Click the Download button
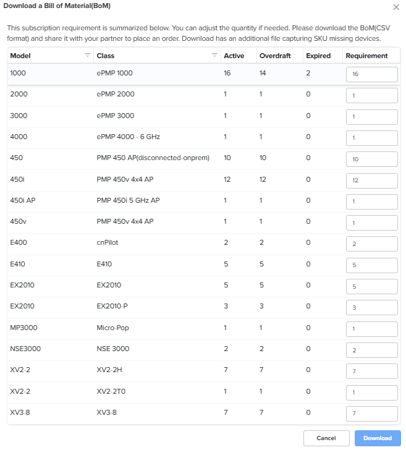 (x=377, y=438)
